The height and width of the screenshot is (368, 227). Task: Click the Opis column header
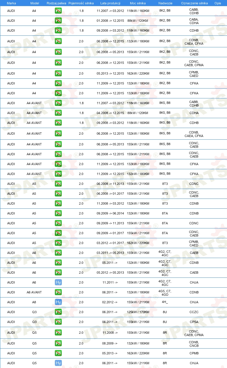point(217,3)
